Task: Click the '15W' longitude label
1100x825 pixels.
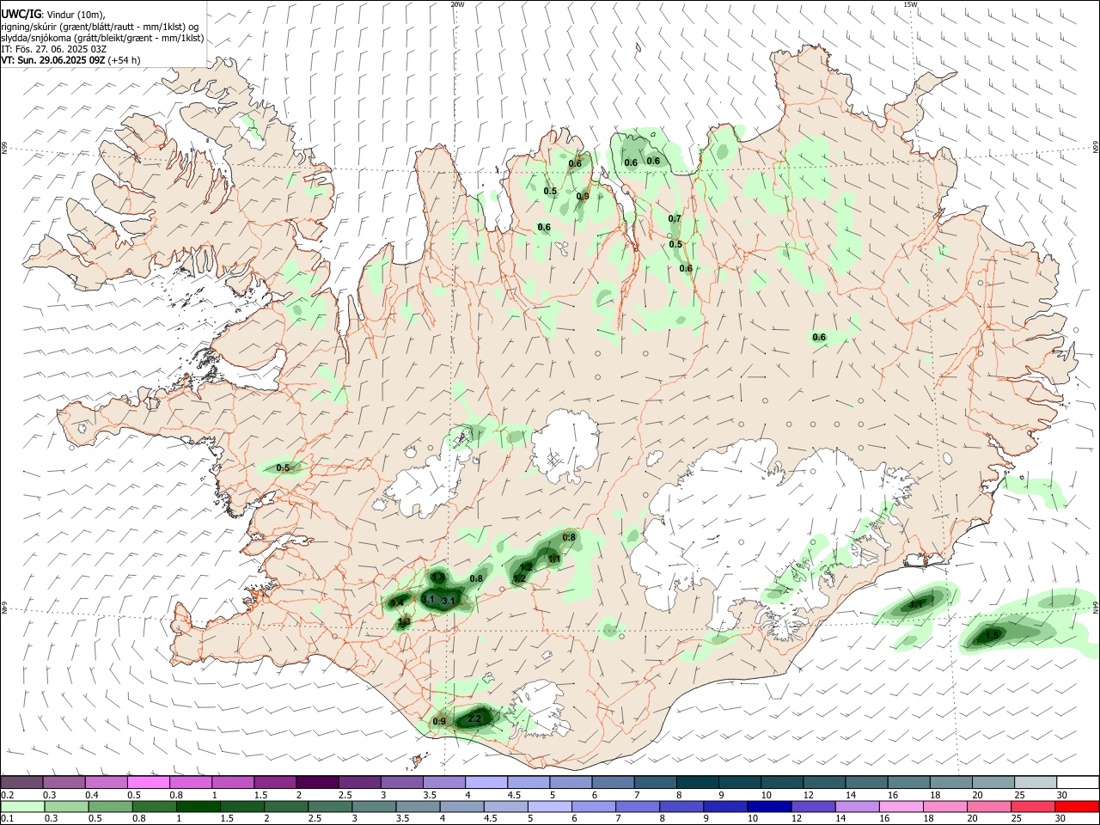Action: 910,4
